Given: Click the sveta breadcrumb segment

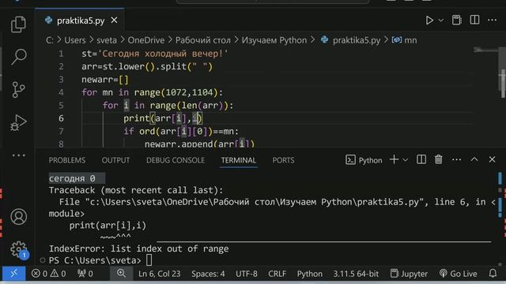Looking at the screenshot, I should coord(107,40).
